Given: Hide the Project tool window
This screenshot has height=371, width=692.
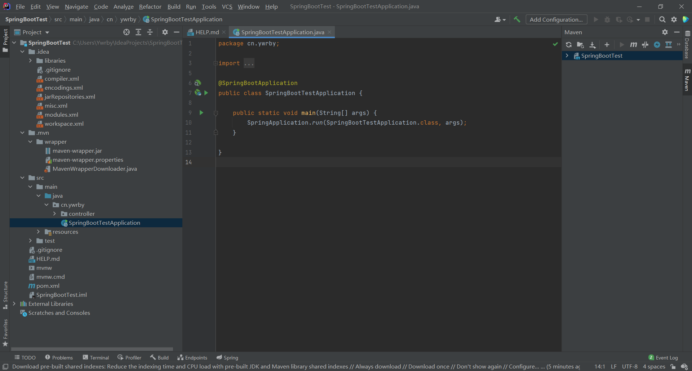Looking at the screenshot, I should (177, 32).
